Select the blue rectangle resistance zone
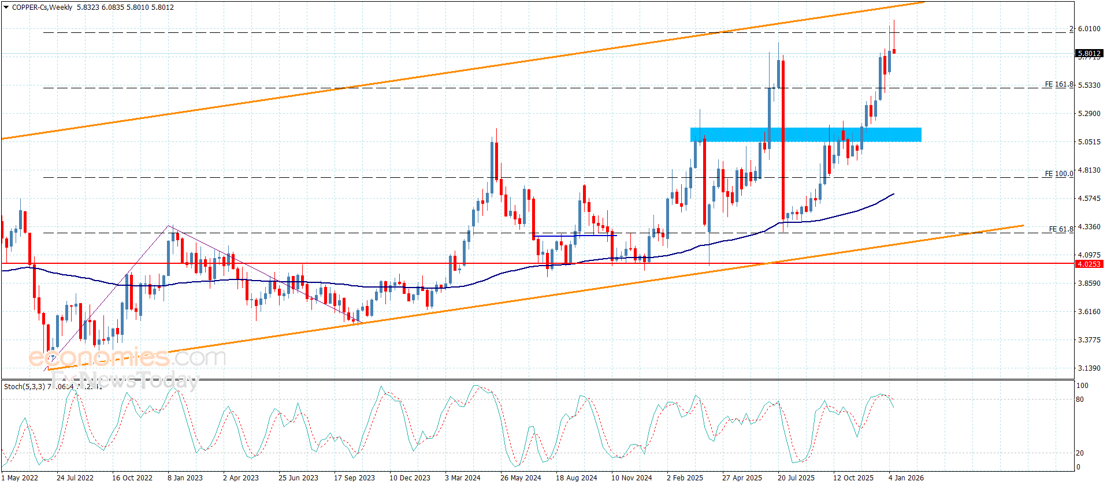 point(805,135)
